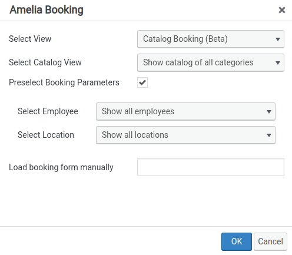Click the Preselect Booking Parameters label
Screen dimensions: 292x255
[x=64, y=82]
